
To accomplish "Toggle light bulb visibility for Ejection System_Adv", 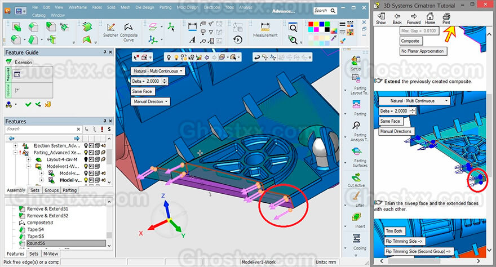I will point(86,146).
